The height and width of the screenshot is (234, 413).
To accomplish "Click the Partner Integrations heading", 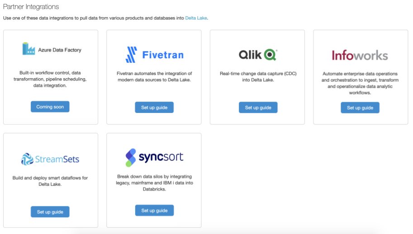I will click(31, 7).
